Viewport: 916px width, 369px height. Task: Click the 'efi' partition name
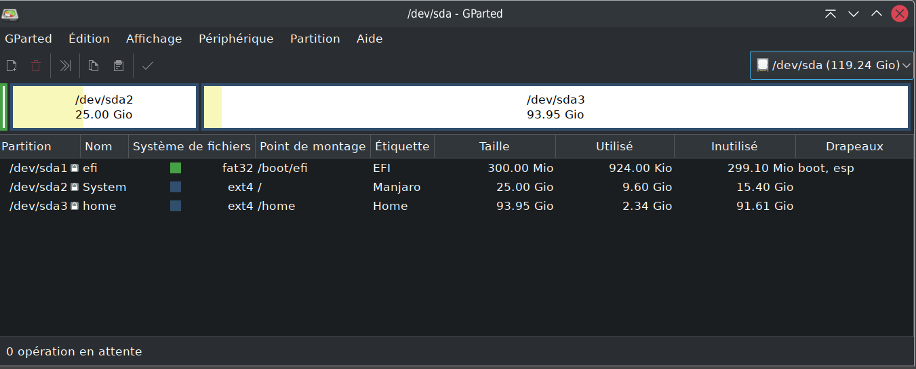tap(91, 168)
